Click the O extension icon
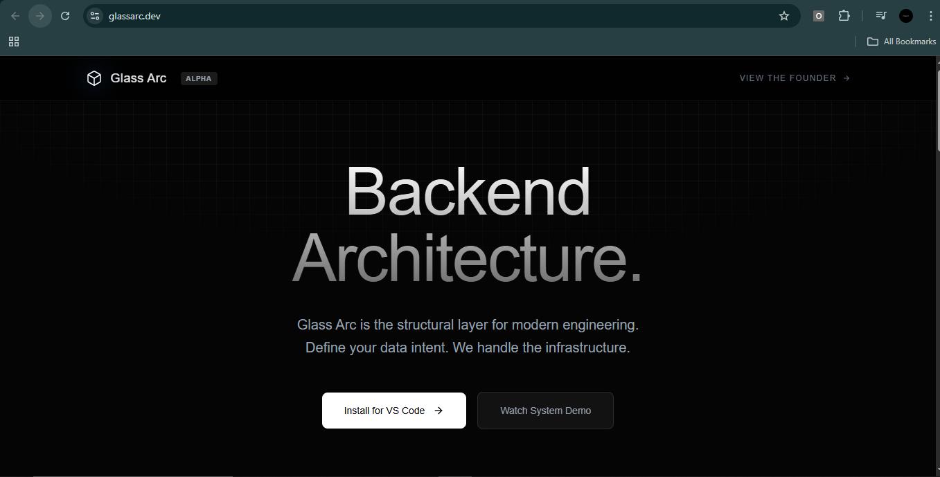 [x=818, y=15]
